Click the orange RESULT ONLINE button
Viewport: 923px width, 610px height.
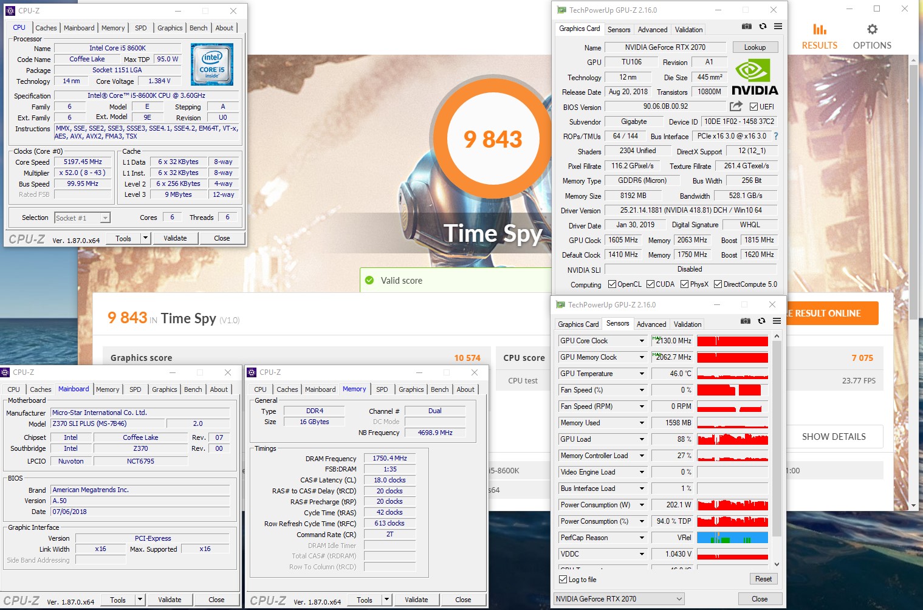832,313
